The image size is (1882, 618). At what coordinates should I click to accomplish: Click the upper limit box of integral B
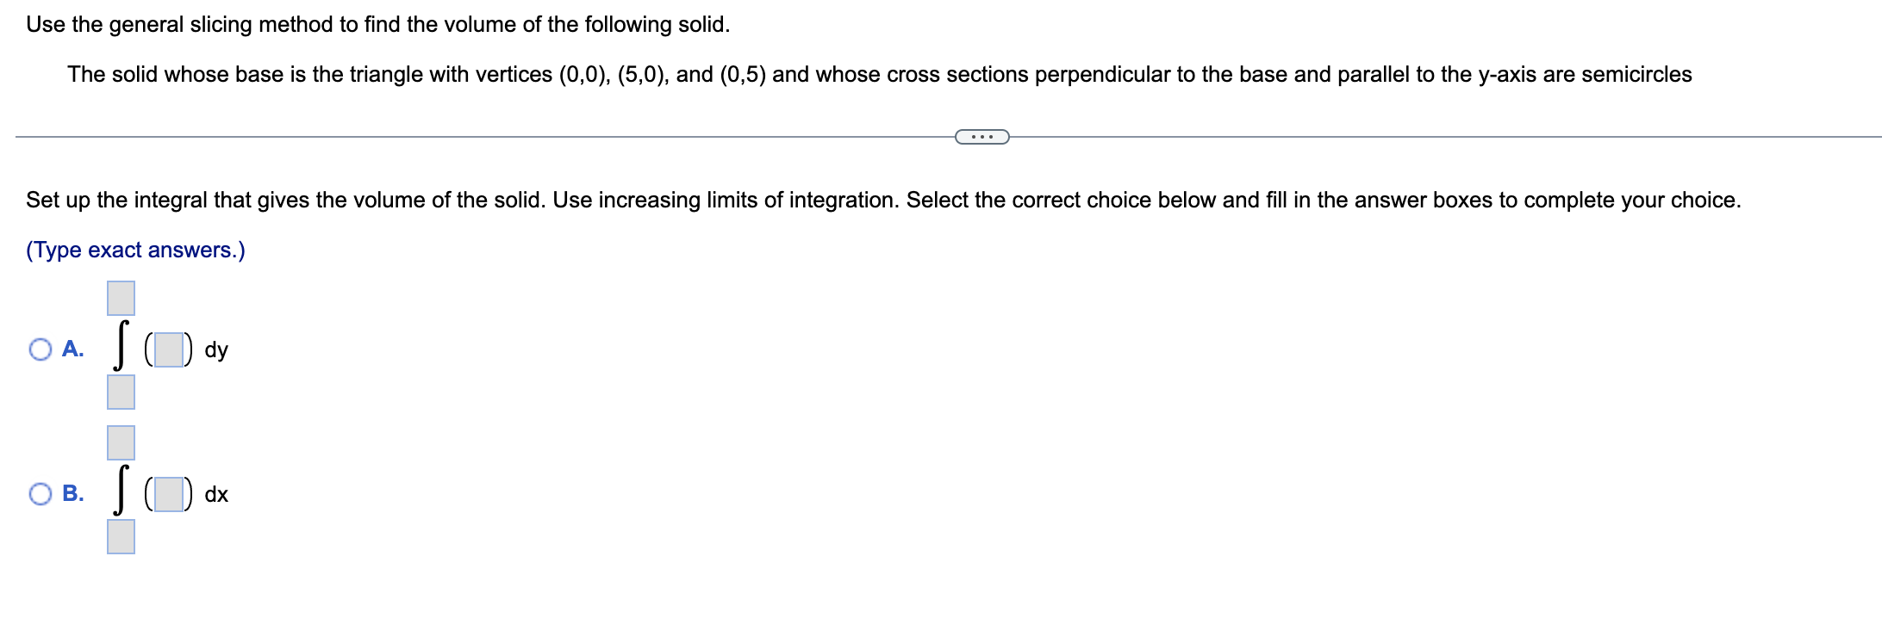tap(119, 443)
